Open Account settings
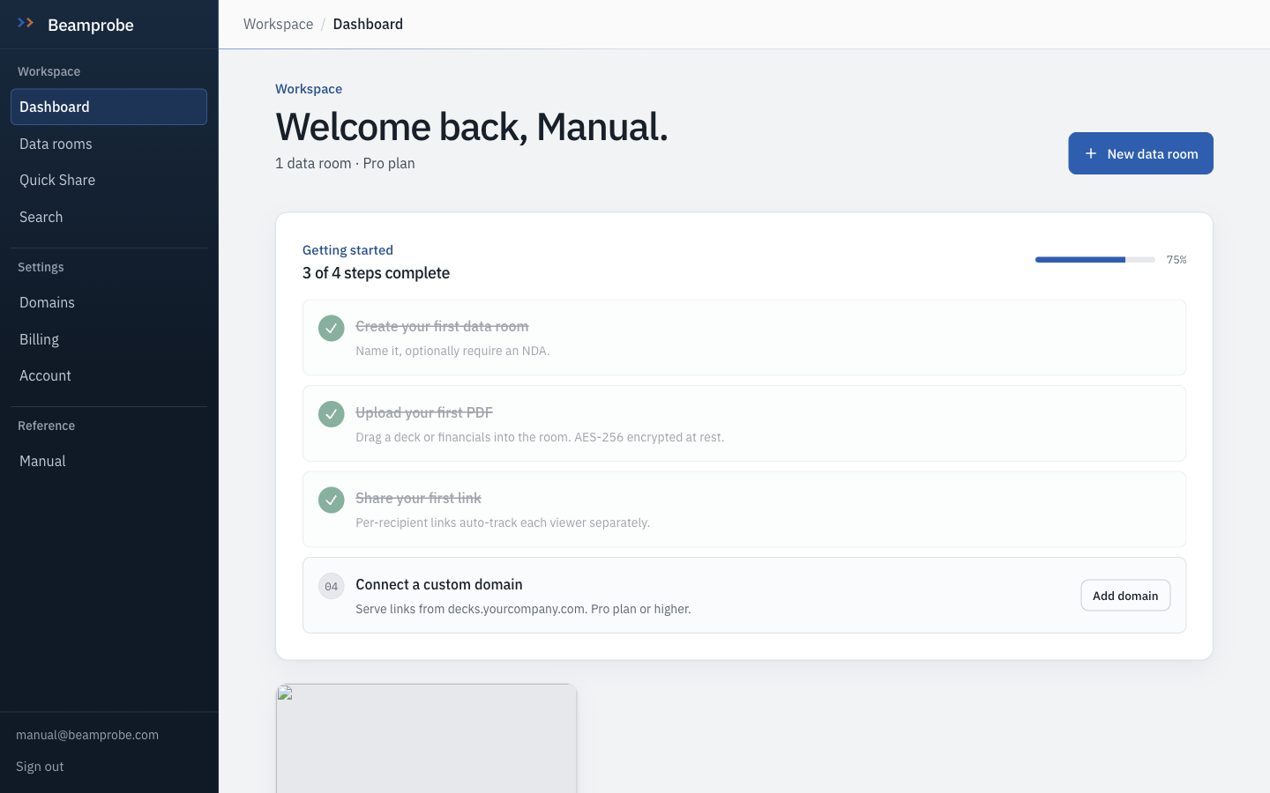This screenshot has width=1270, height=793. tap(108, 375)
